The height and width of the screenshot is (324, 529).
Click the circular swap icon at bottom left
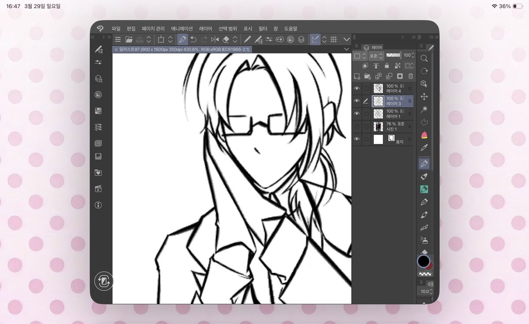[104, 281]
